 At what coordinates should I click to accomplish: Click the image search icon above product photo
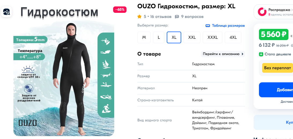pos(6,12)
